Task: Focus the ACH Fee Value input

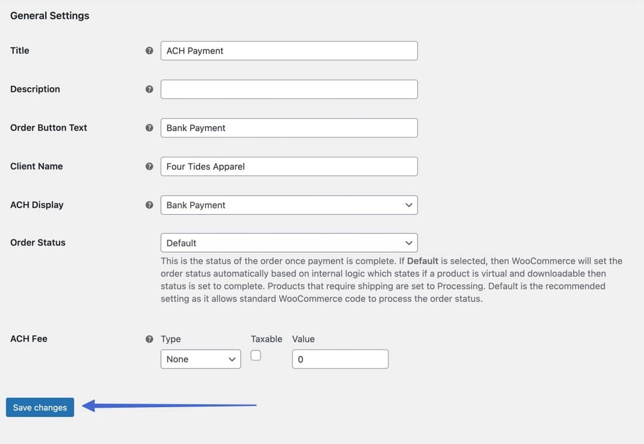Action: (340, 359)
